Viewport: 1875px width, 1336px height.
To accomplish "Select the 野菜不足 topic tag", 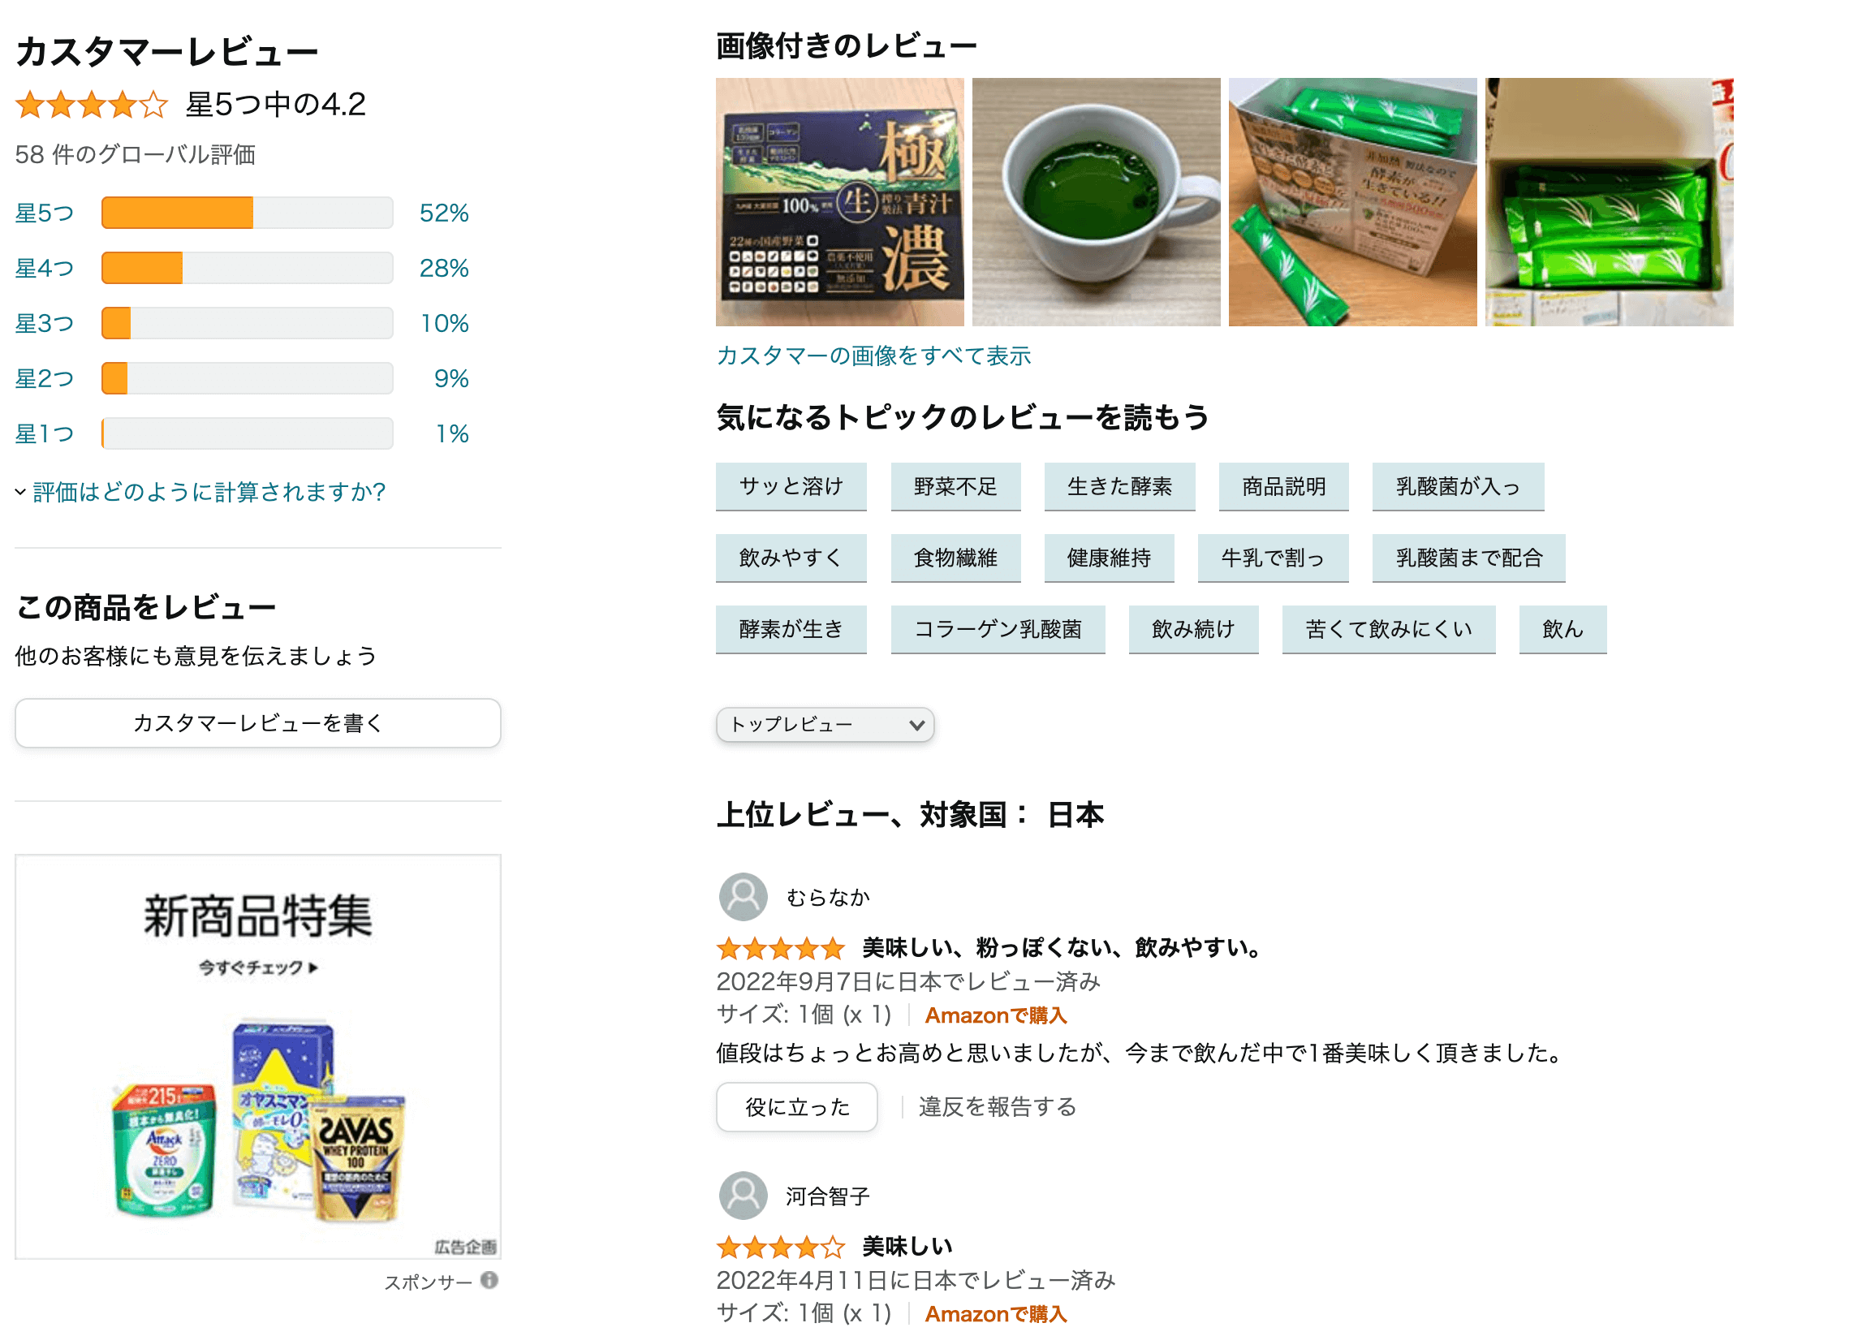I will pos(955,486).
